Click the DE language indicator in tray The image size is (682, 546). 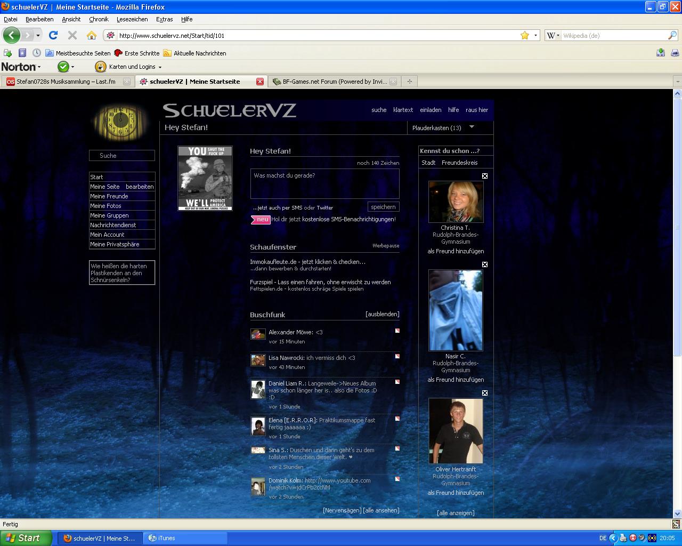(x=603, y=538)
